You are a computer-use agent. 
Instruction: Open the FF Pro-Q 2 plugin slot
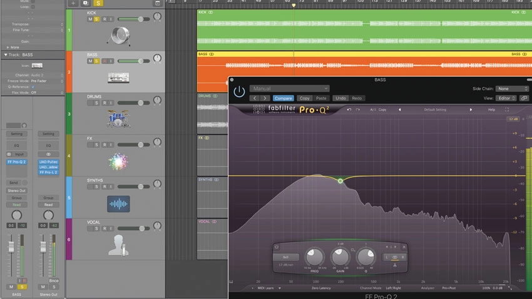click(17, 162)
